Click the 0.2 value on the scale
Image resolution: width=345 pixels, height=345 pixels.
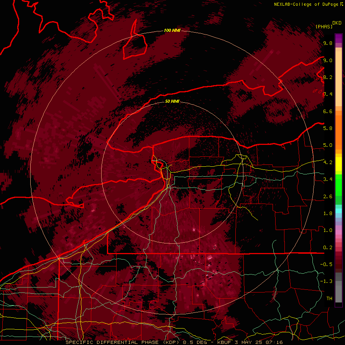tap(328, 248)
